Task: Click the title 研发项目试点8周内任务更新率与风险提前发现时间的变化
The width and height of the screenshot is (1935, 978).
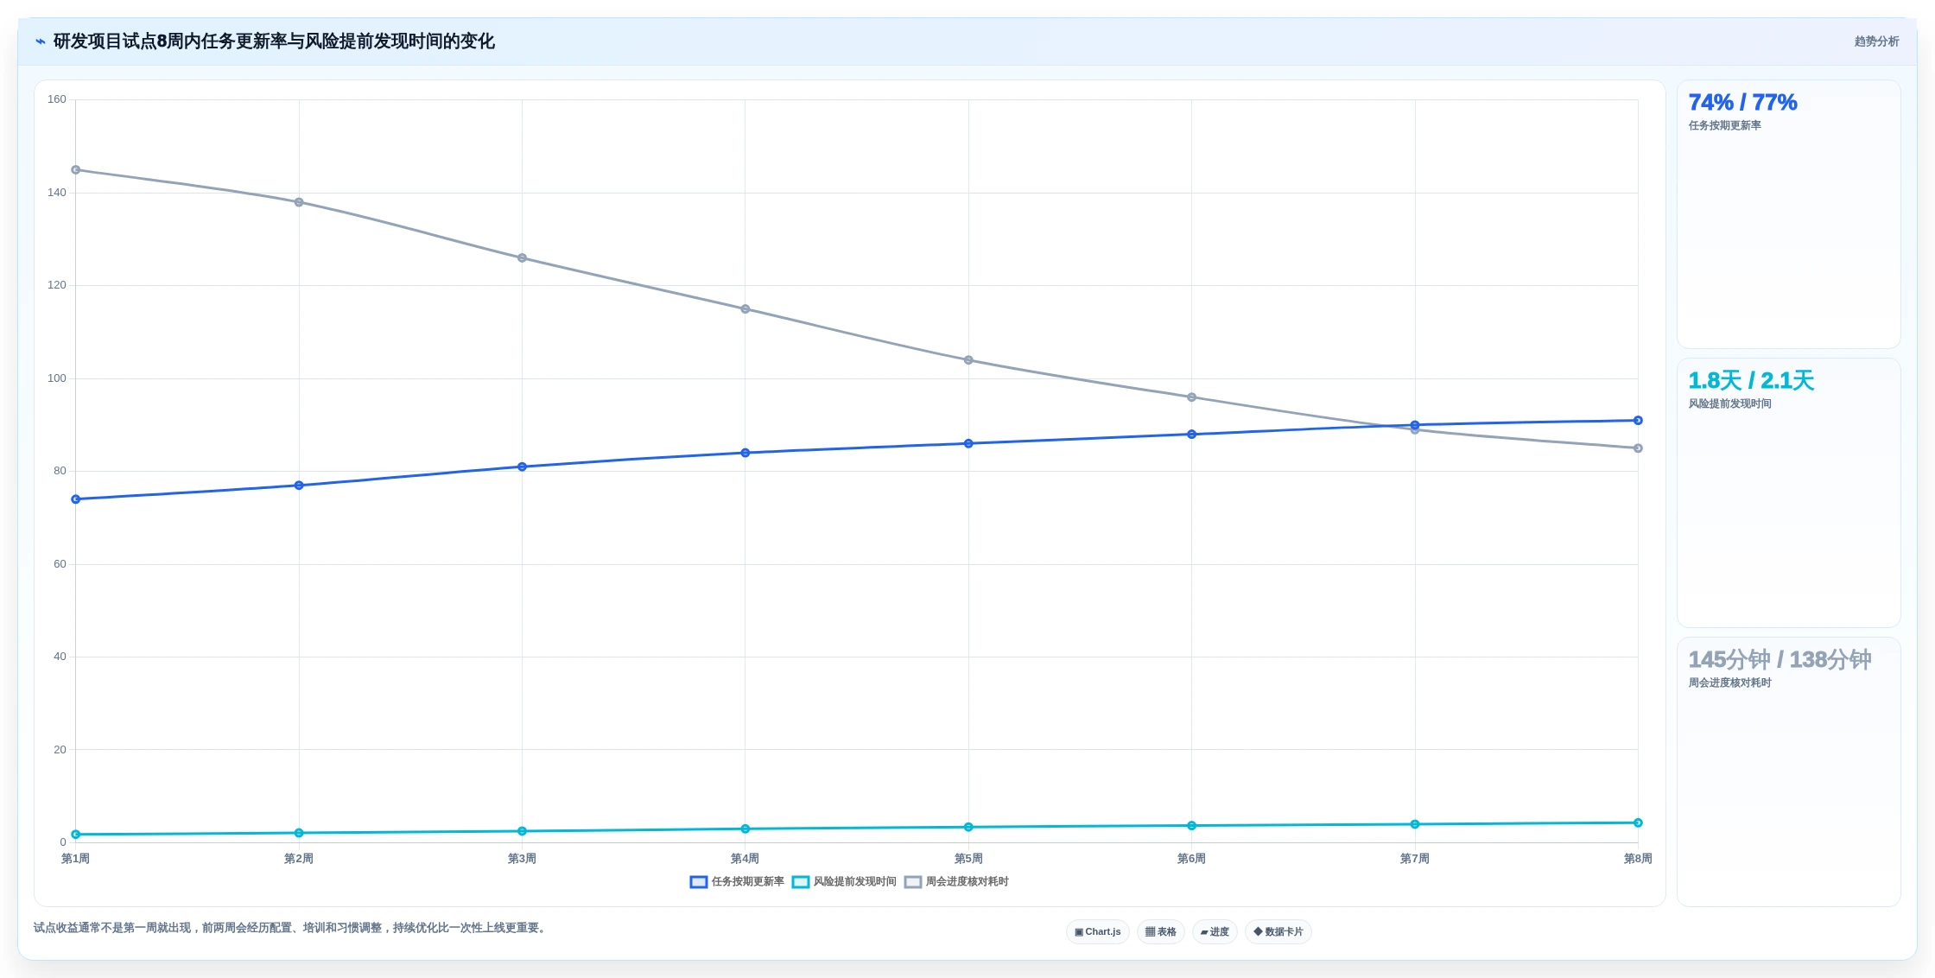Action: pos(274,41)
